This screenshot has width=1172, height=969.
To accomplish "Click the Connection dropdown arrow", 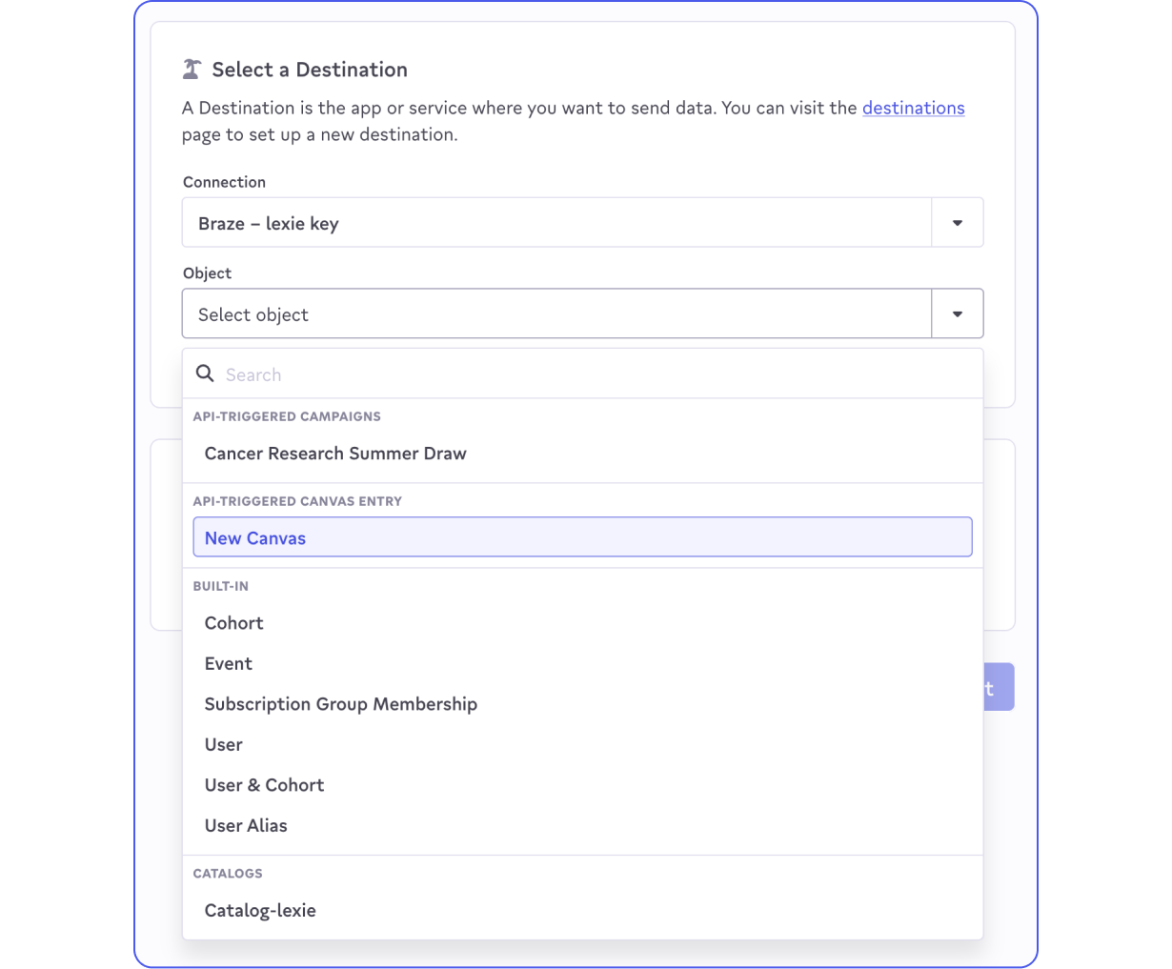I will point(957,223).
